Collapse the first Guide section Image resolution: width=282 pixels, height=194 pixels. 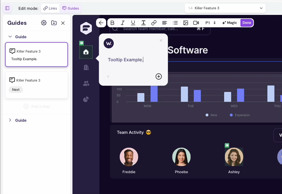point(10,37)
